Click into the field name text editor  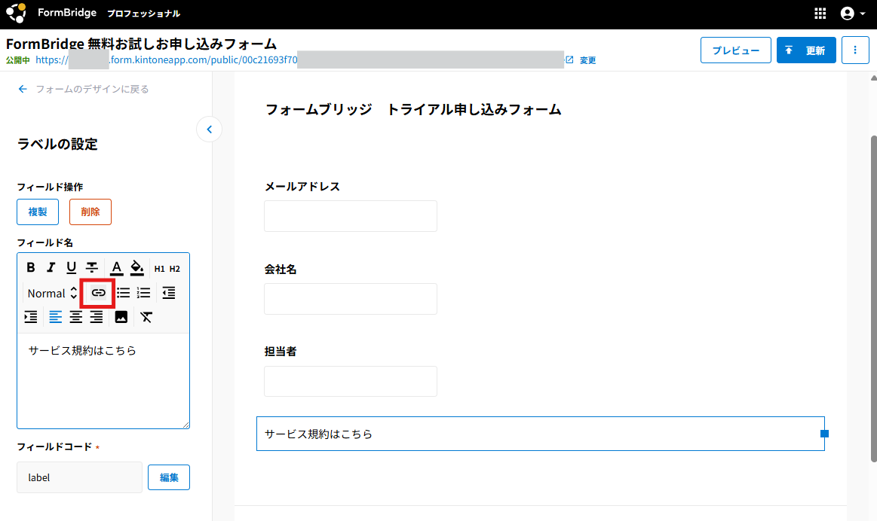pyautogui.click(x=103, y=381)
